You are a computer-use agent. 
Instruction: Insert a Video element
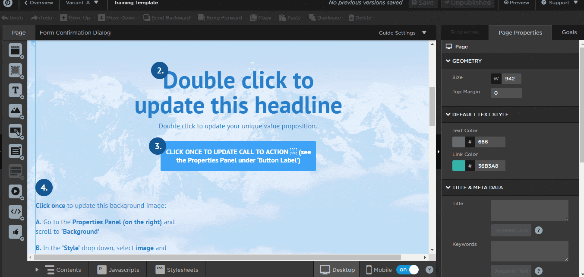click(16, 191)
